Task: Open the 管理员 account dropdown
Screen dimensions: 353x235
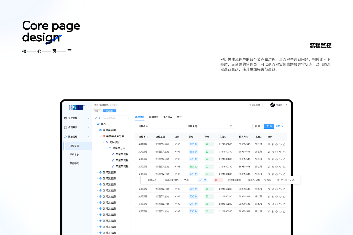Action: pos(279,105)
